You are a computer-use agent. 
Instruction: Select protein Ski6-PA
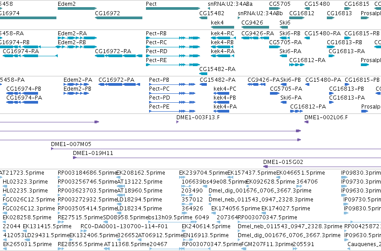tap(283, 102)
